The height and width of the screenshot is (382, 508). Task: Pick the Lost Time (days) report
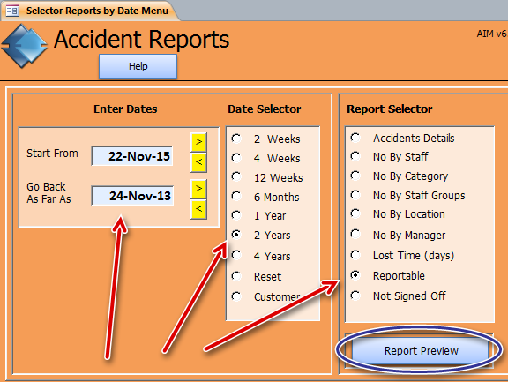(355, 255)
